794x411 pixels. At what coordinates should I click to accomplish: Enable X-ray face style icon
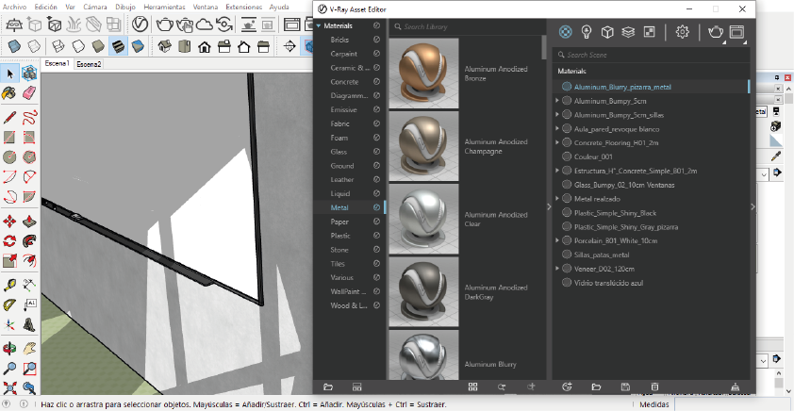[14, 46]
